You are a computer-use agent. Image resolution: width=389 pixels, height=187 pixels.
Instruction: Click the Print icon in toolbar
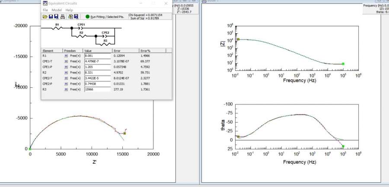pos(62,16)
